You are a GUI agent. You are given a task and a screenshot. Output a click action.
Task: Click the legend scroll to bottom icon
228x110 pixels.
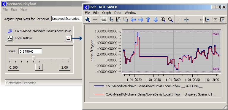click(x=222, y=20)
